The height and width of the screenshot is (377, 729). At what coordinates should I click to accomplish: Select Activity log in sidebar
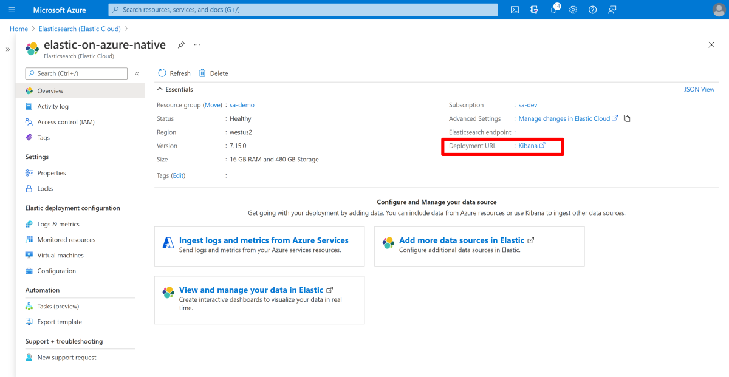click(x=53, y=106)
